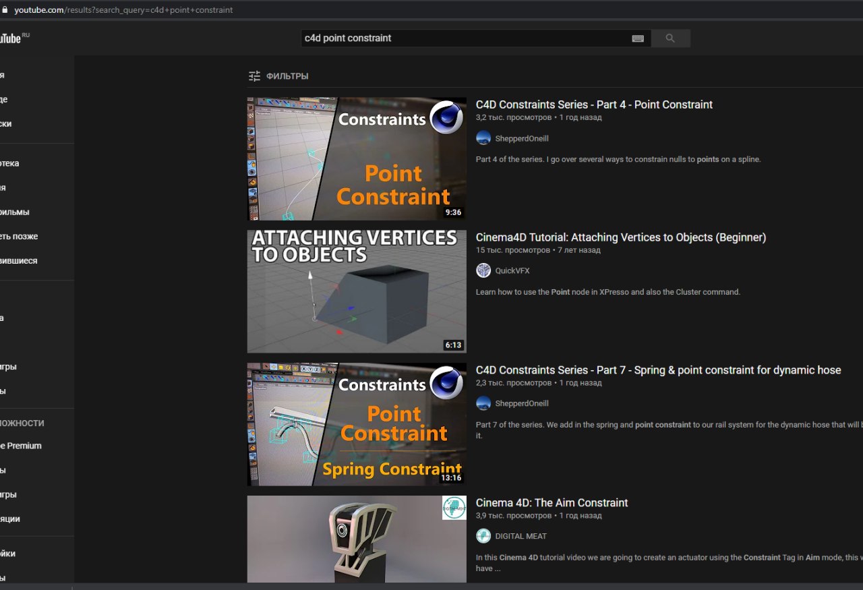Open the 'отека' (Library) sidebar item
Screen dimensions: 863x590
pyautogui.click(x=10, y=164)
